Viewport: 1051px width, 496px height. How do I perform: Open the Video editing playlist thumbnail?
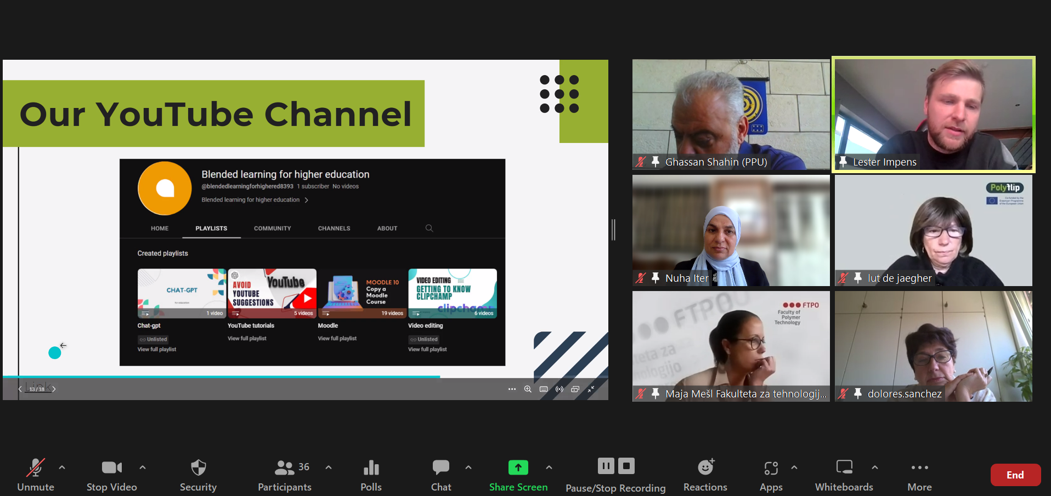453,293
